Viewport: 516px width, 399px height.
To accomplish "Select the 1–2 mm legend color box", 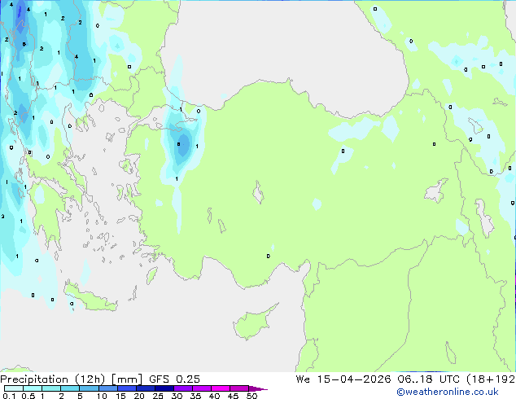I will point(51,388).
